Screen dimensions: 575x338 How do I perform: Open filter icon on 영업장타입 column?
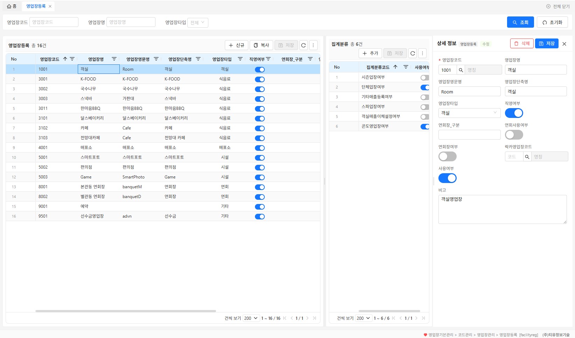240,59
